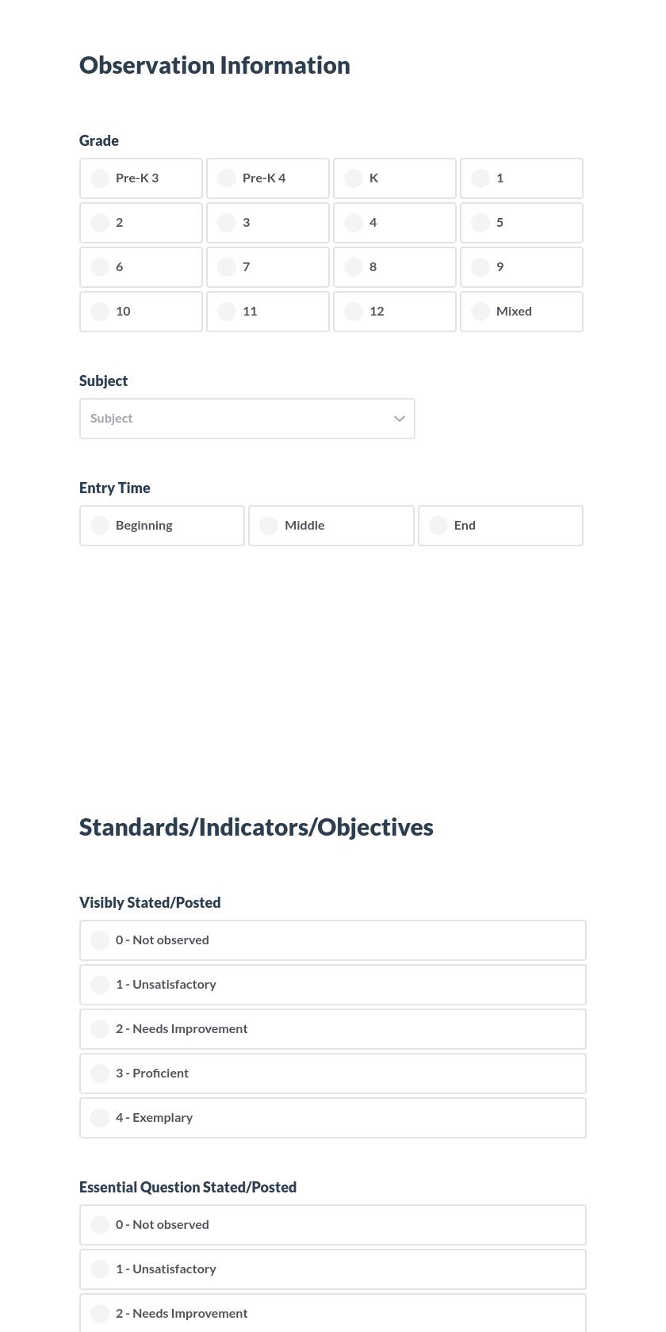
Task: Select the Mixed grade option
Action: [522, 311]
